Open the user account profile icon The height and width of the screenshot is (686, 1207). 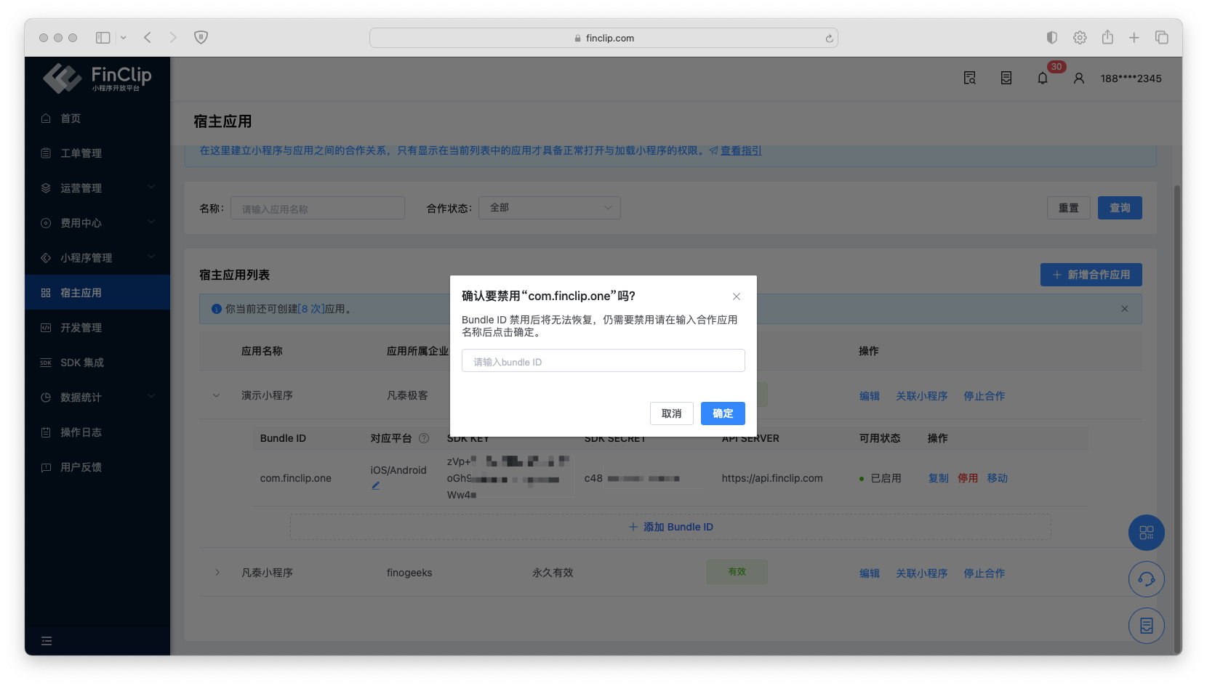[x=1078, y=78]
